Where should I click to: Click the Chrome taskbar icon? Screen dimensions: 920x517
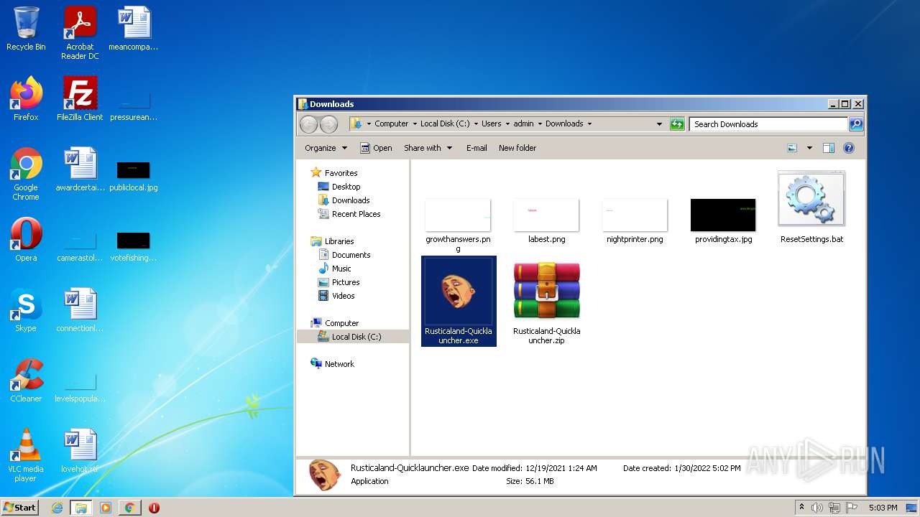129,508
